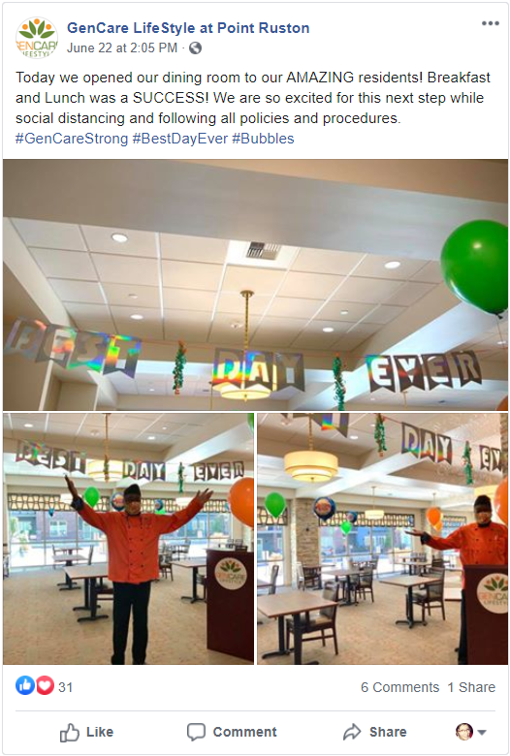The image size is (510, 756).
Task: Click the thumbs-up Like icon
Action: pyautogui.click(x=70, y=732)
